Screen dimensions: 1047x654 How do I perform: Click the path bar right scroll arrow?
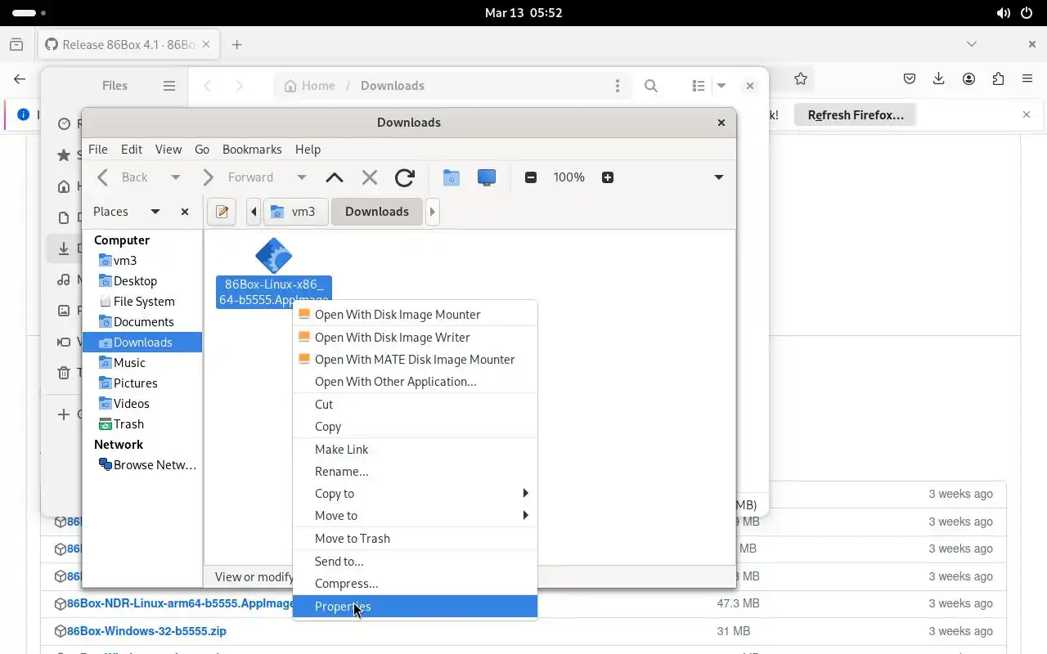tap(432, 211)
